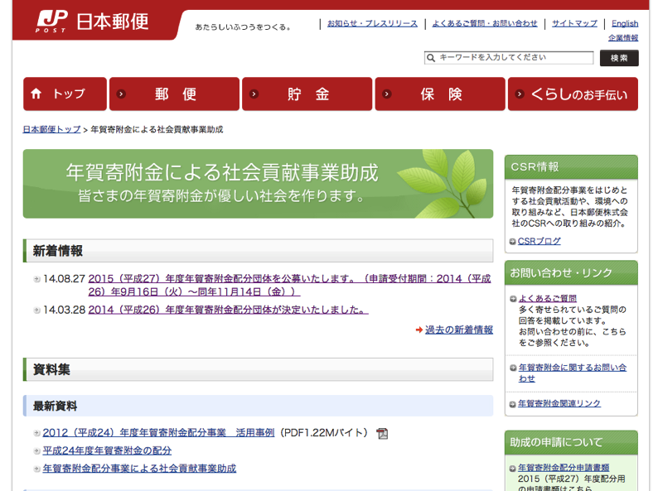Open 年賀寄附金配分申請書類 link

pos(564,468)
